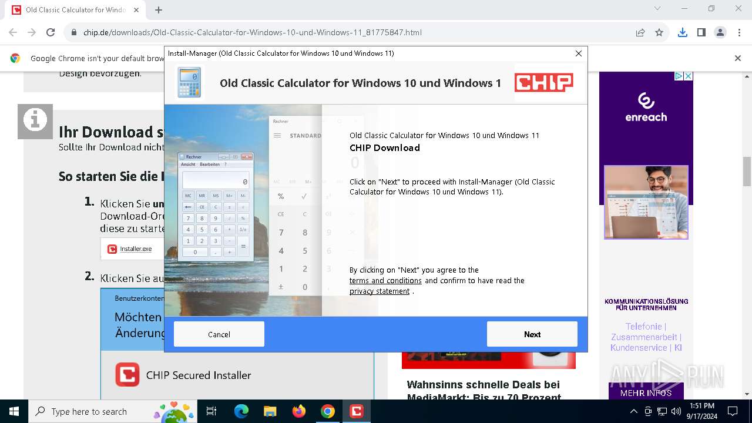Viewport: 752px width, 423px height.
Task: Expand Chrome tab search dropdown
Action: click(657, 9)
